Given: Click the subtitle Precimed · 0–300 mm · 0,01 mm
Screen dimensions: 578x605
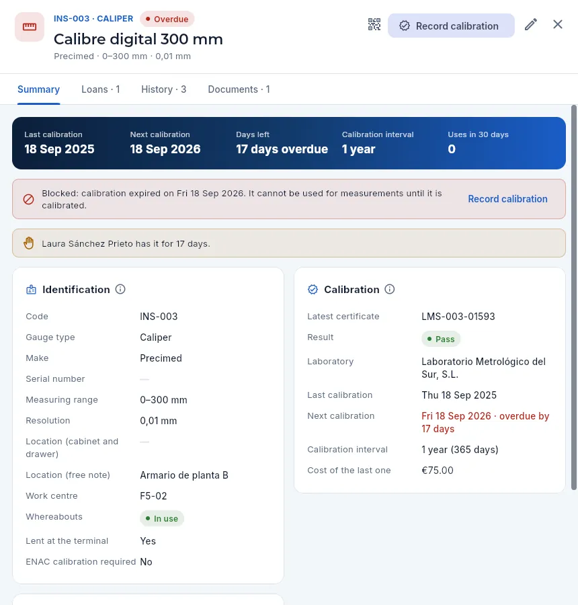Looking at the screenshot, I should tap(122, 56).
